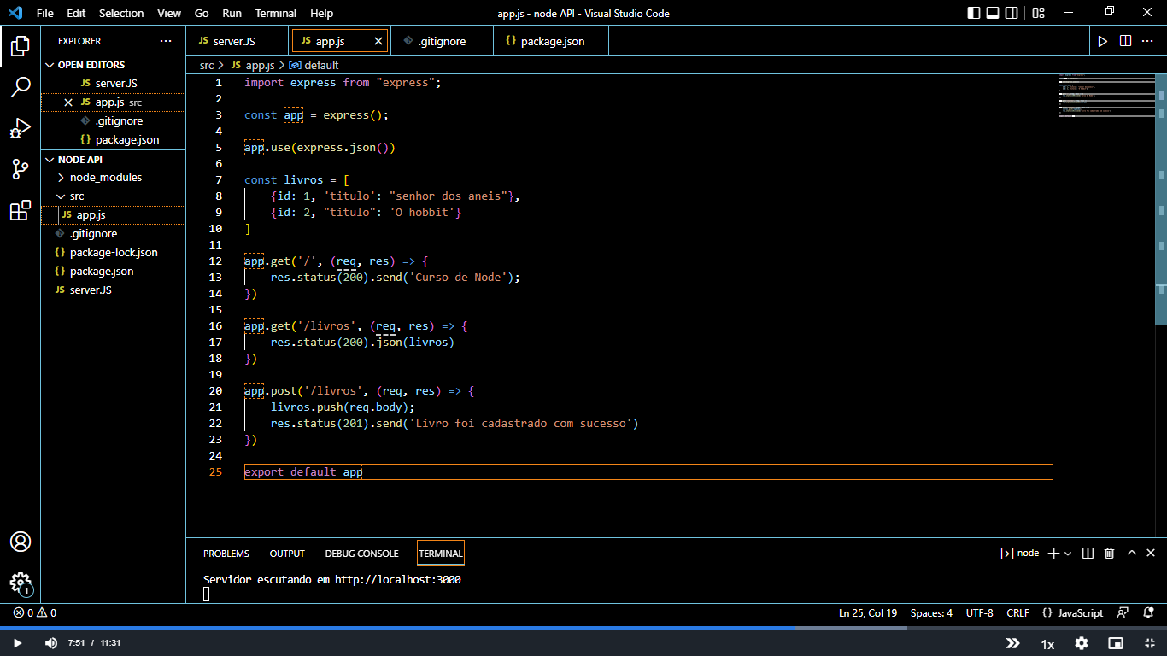This screenshot has width=1167, height=656.
Task: Open the feedback icon in status bar
Action: pyautogui.click(x=1123, y=612)
